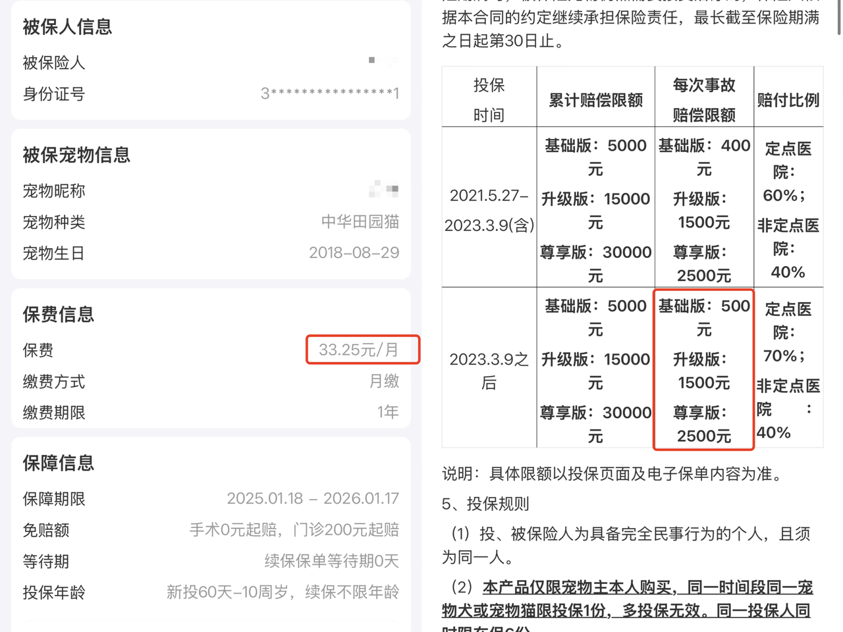Viewport: 843px width, 632px height.
Task: Click the blurred pet nickname value
Action: click(x=384, y=190)
